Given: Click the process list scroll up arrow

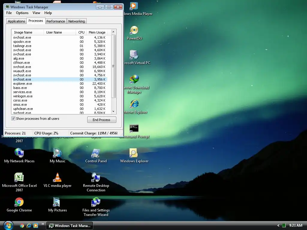Looking at the screenshot, I should (x=113, y=32).
